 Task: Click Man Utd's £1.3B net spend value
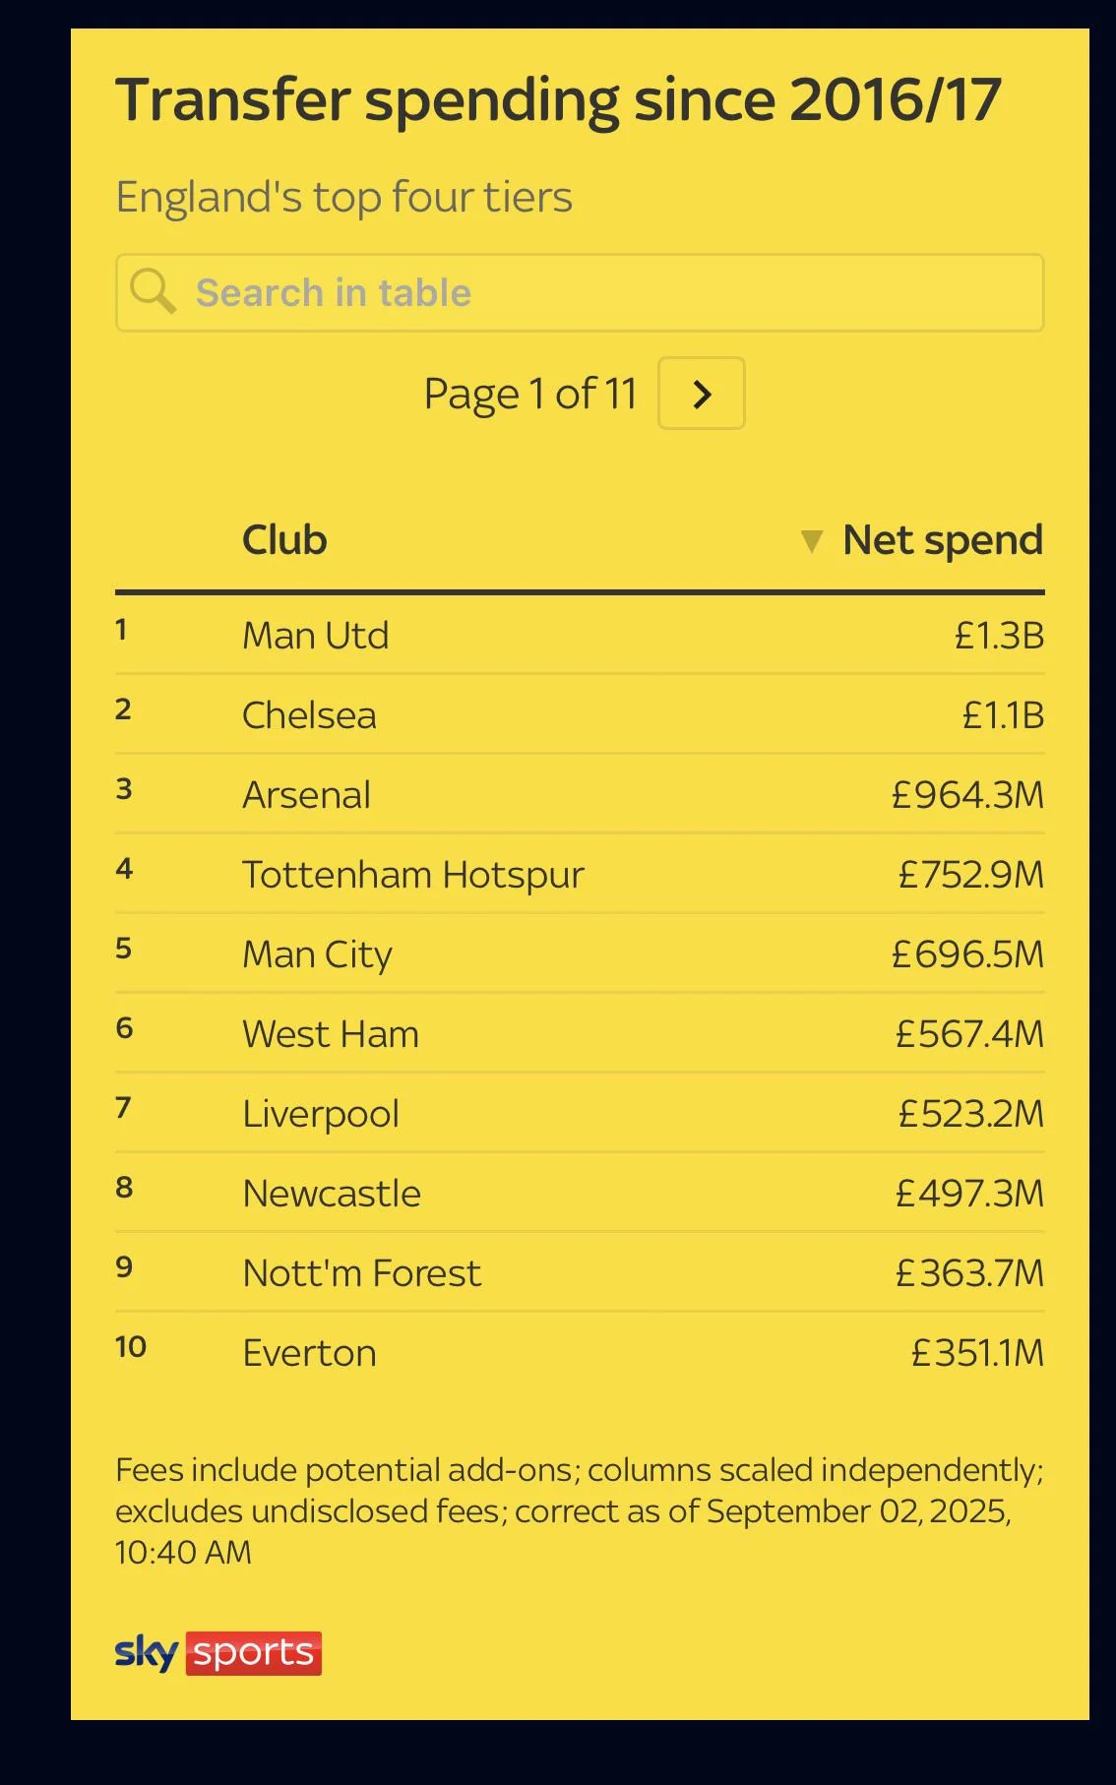[x=999, y=636]
